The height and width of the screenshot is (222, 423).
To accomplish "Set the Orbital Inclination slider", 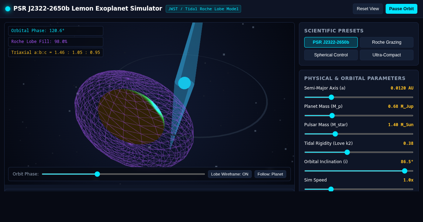I will (x=359, y=171).
